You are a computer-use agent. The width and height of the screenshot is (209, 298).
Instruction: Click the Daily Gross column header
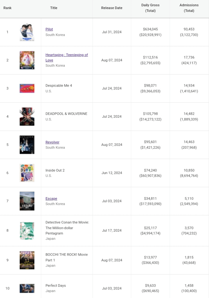pyautogui.click(x=150, y=8)
